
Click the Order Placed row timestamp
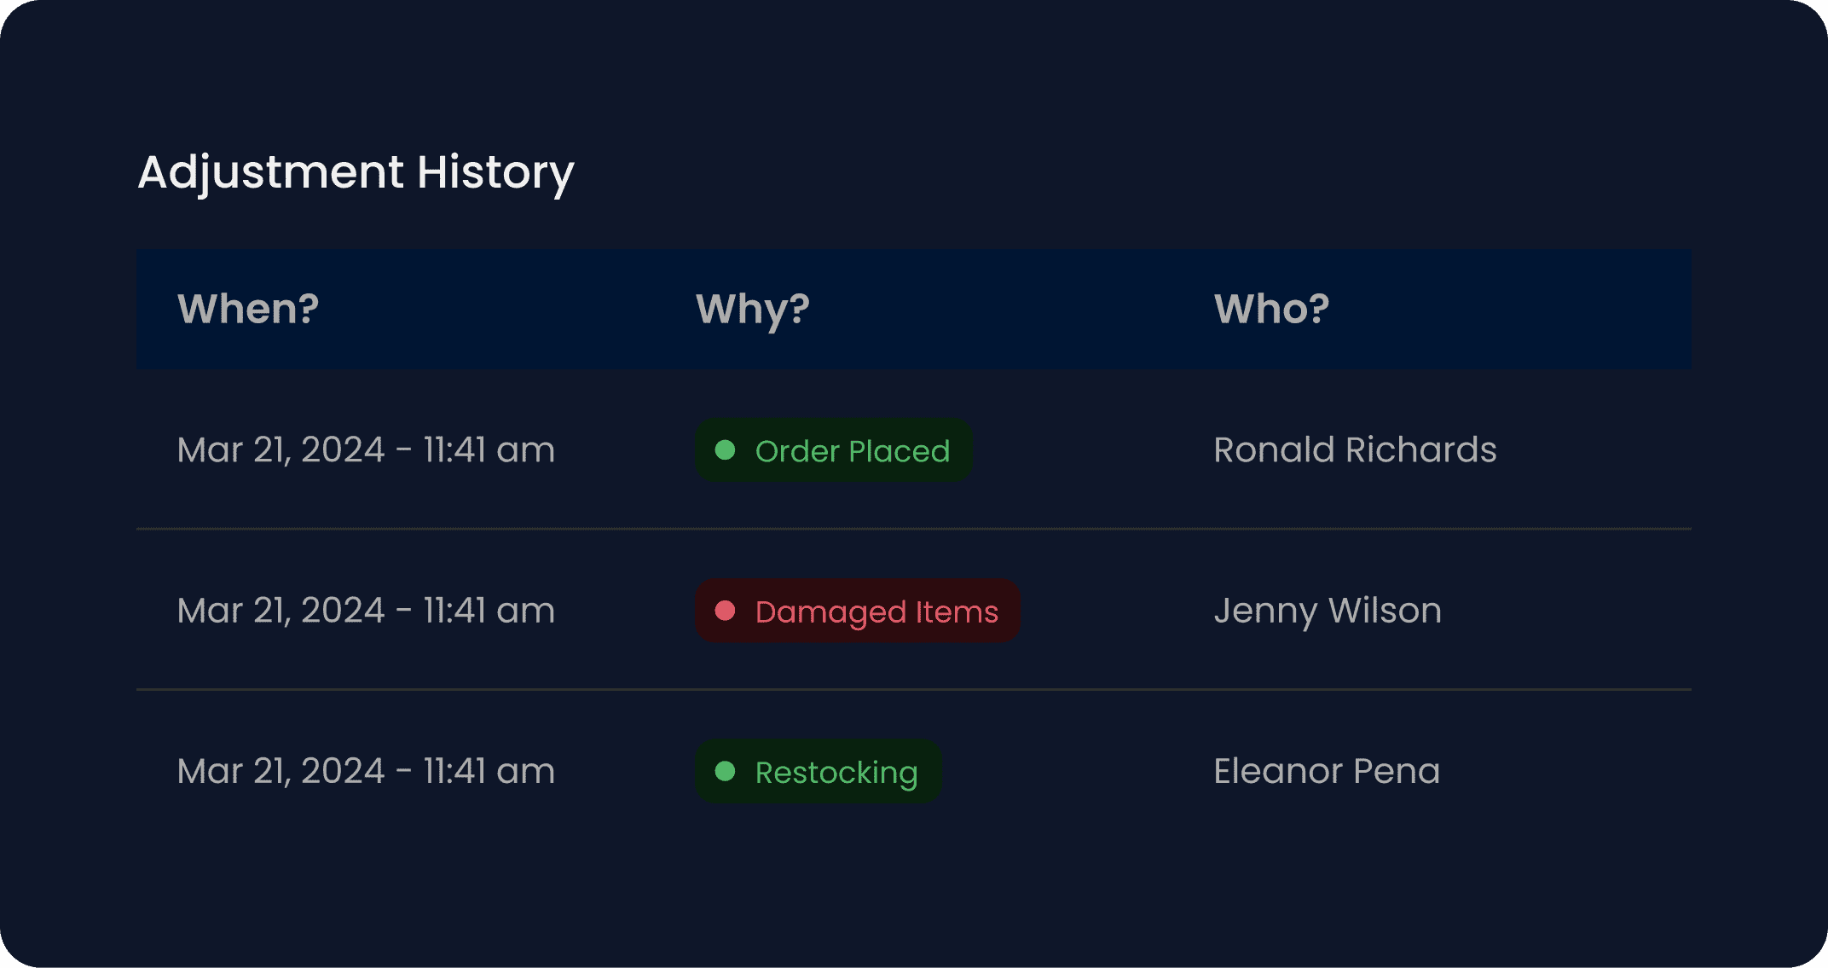pos(366,450)
